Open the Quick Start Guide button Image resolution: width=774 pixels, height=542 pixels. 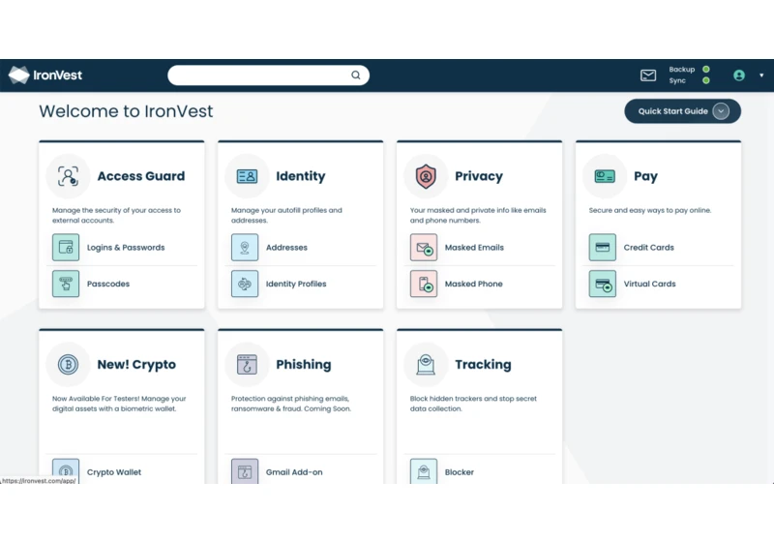tap(682, 111)
